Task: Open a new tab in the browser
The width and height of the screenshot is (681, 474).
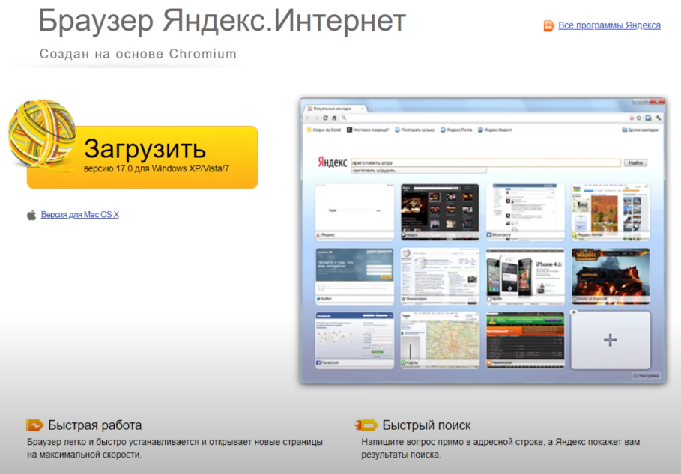Action: tap(372, 109)
